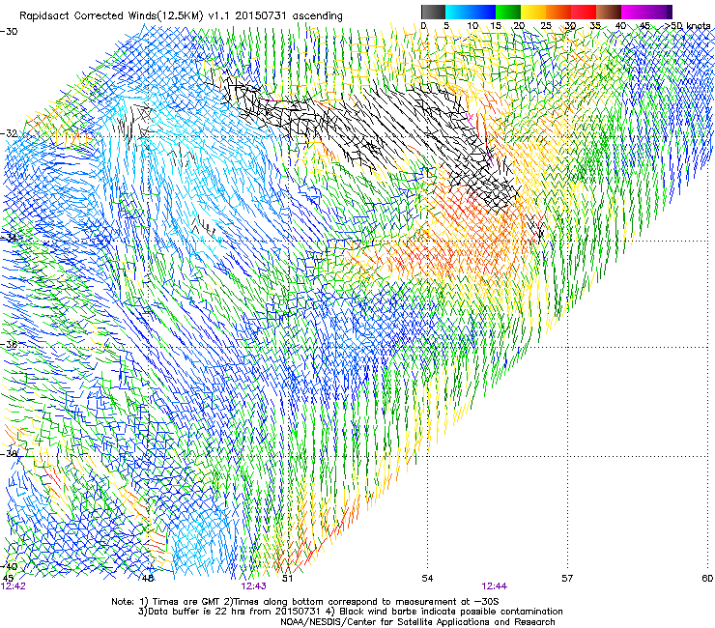715x628 pixels.
Task: Click the '25' legend scale label
Action: click(x=546, y=26)
